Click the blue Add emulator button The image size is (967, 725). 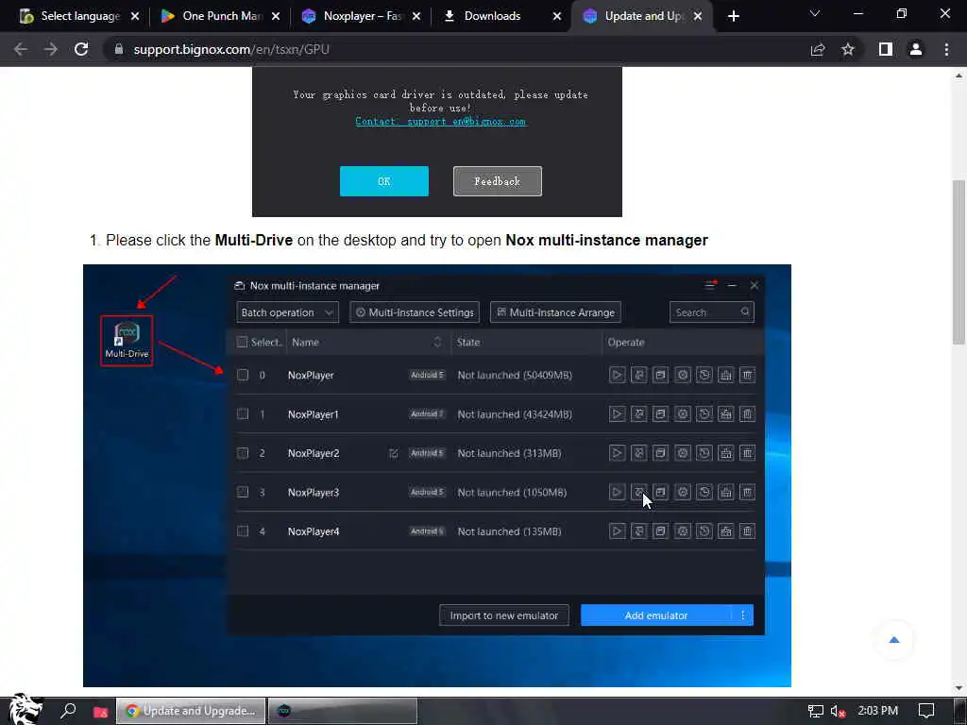coord(656,615)
